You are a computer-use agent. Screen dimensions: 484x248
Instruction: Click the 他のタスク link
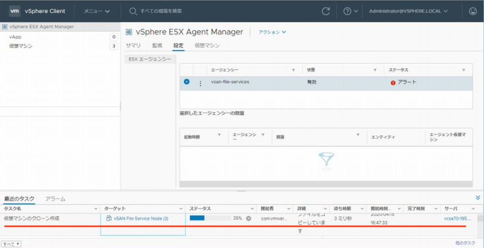pyautogui.click(x=466, y=243)
